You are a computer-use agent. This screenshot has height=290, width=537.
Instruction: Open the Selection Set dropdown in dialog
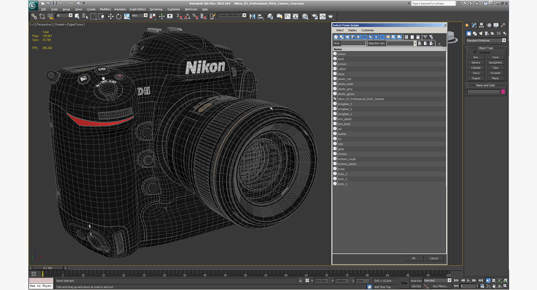415,43
